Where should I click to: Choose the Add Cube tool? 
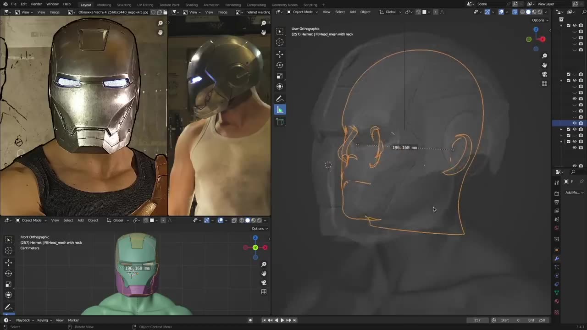coord(280,122)
